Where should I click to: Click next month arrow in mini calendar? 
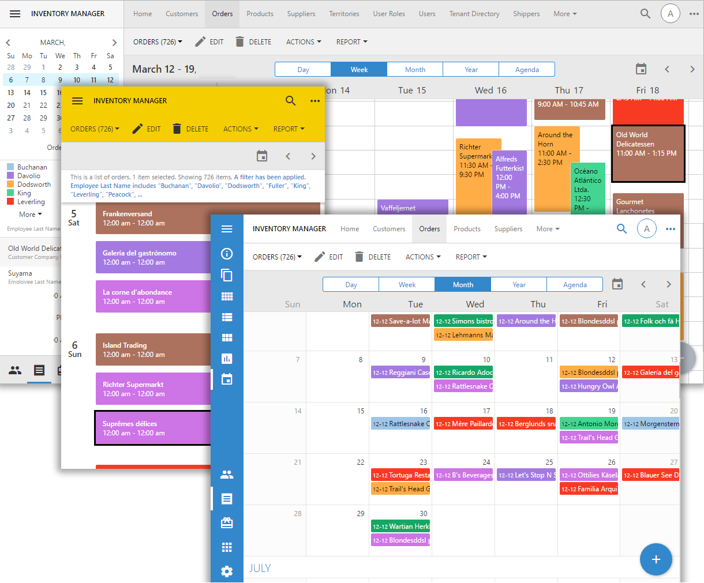point(114,43)
